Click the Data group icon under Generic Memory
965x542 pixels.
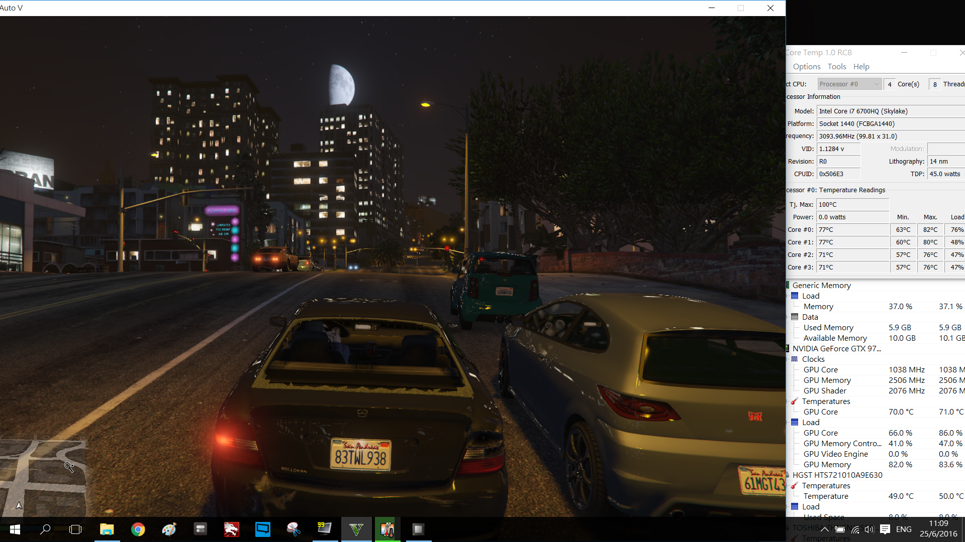(795, 317)
